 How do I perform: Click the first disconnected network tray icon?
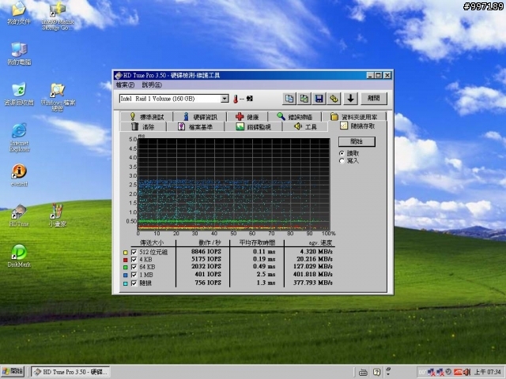(x=431, y=372)
